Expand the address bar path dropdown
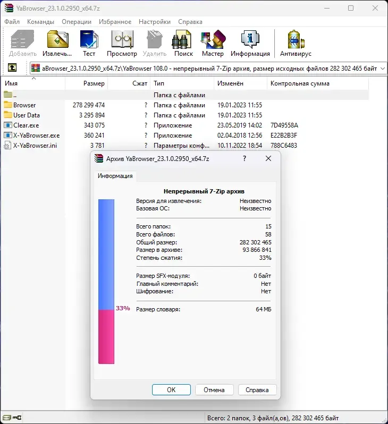 (383, 69)
